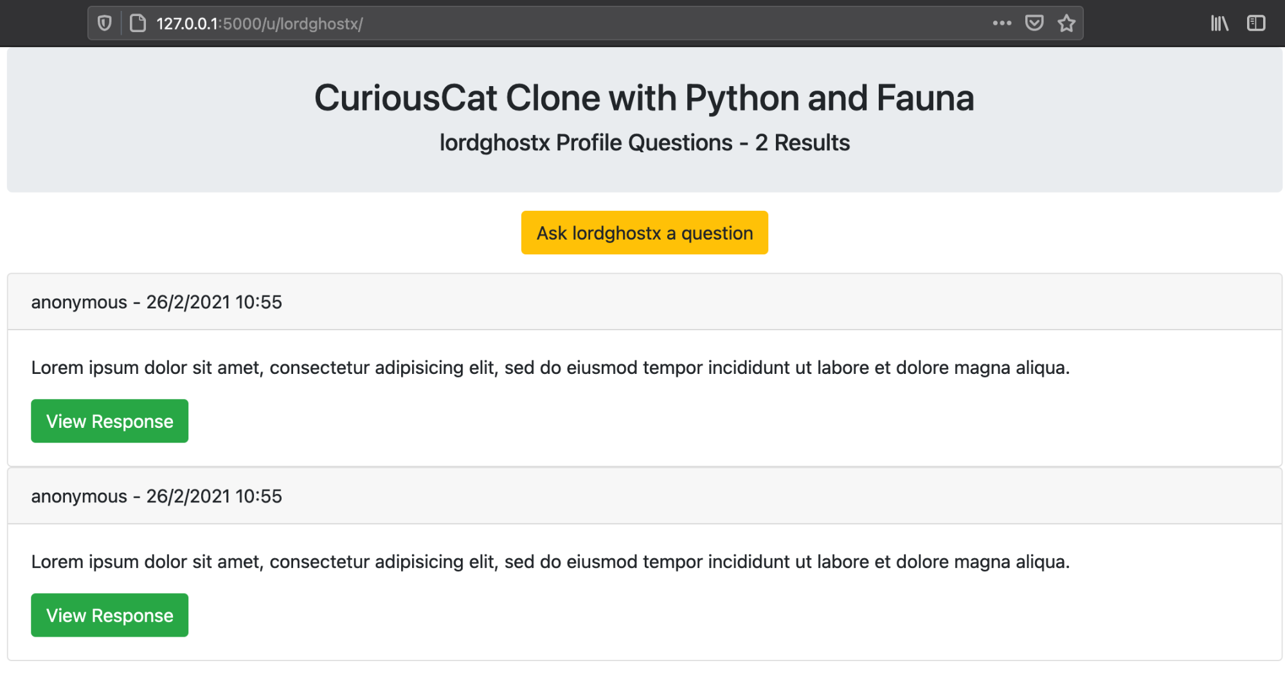Toggle the browser sidebar icon
Viewport: 1285px width, 699px height.
point(1255,23)
